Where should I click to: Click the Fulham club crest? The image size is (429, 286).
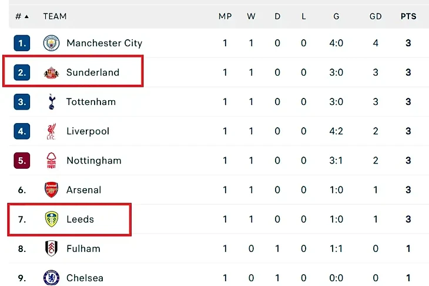(51, 248)
